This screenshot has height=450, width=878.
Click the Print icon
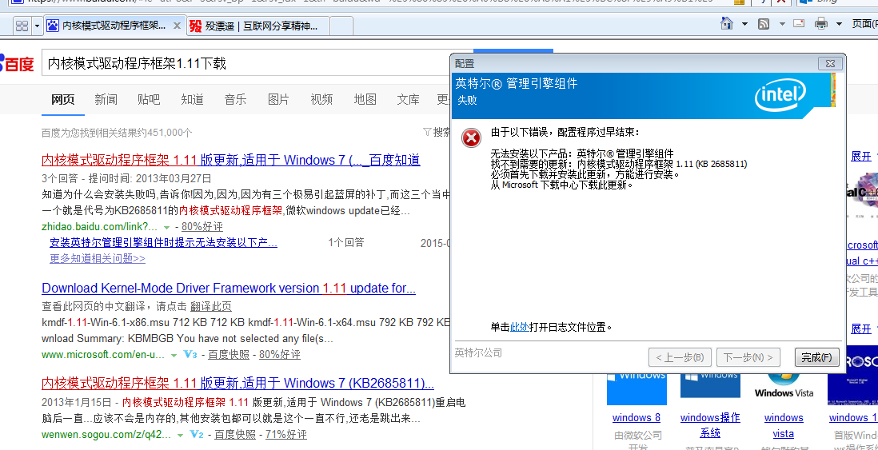pos(821,23)
